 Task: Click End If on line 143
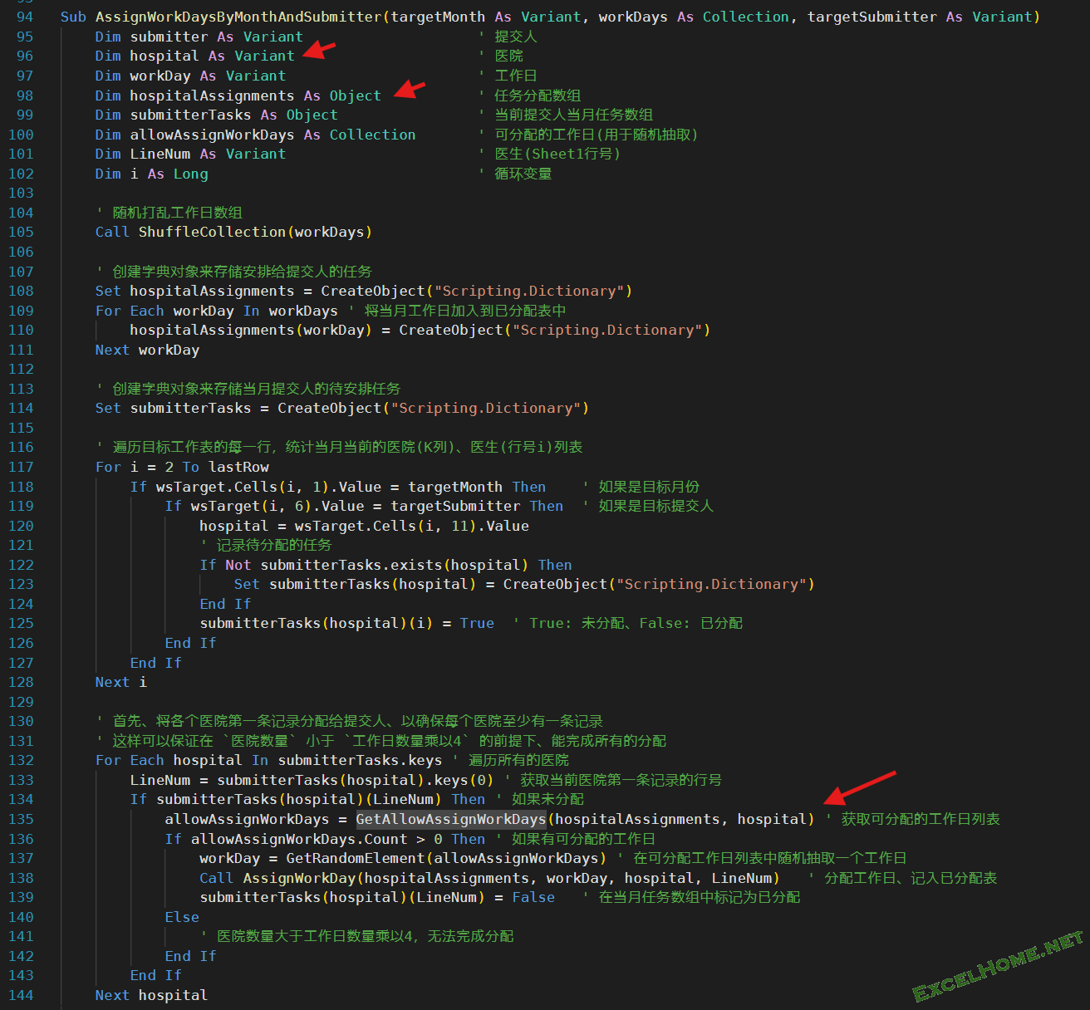pyautogui.click(x=155, y=975)
